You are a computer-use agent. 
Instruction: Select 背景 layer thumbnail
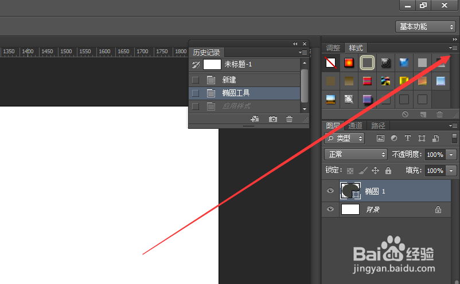350,210
